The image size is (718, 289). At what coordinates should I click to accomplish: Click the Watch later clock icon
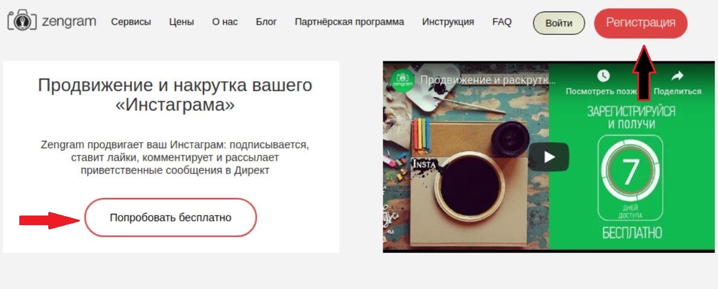[603, 76]
